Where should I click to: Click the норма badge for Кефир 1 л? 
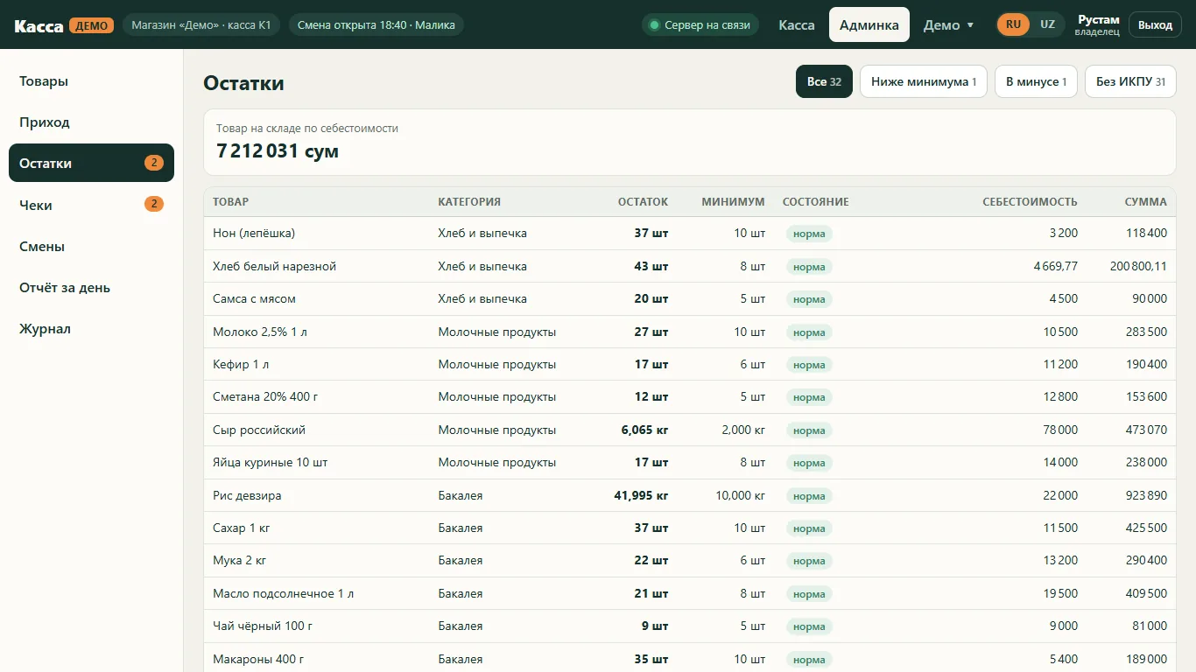pyautogui.click(x=809, y=365)
